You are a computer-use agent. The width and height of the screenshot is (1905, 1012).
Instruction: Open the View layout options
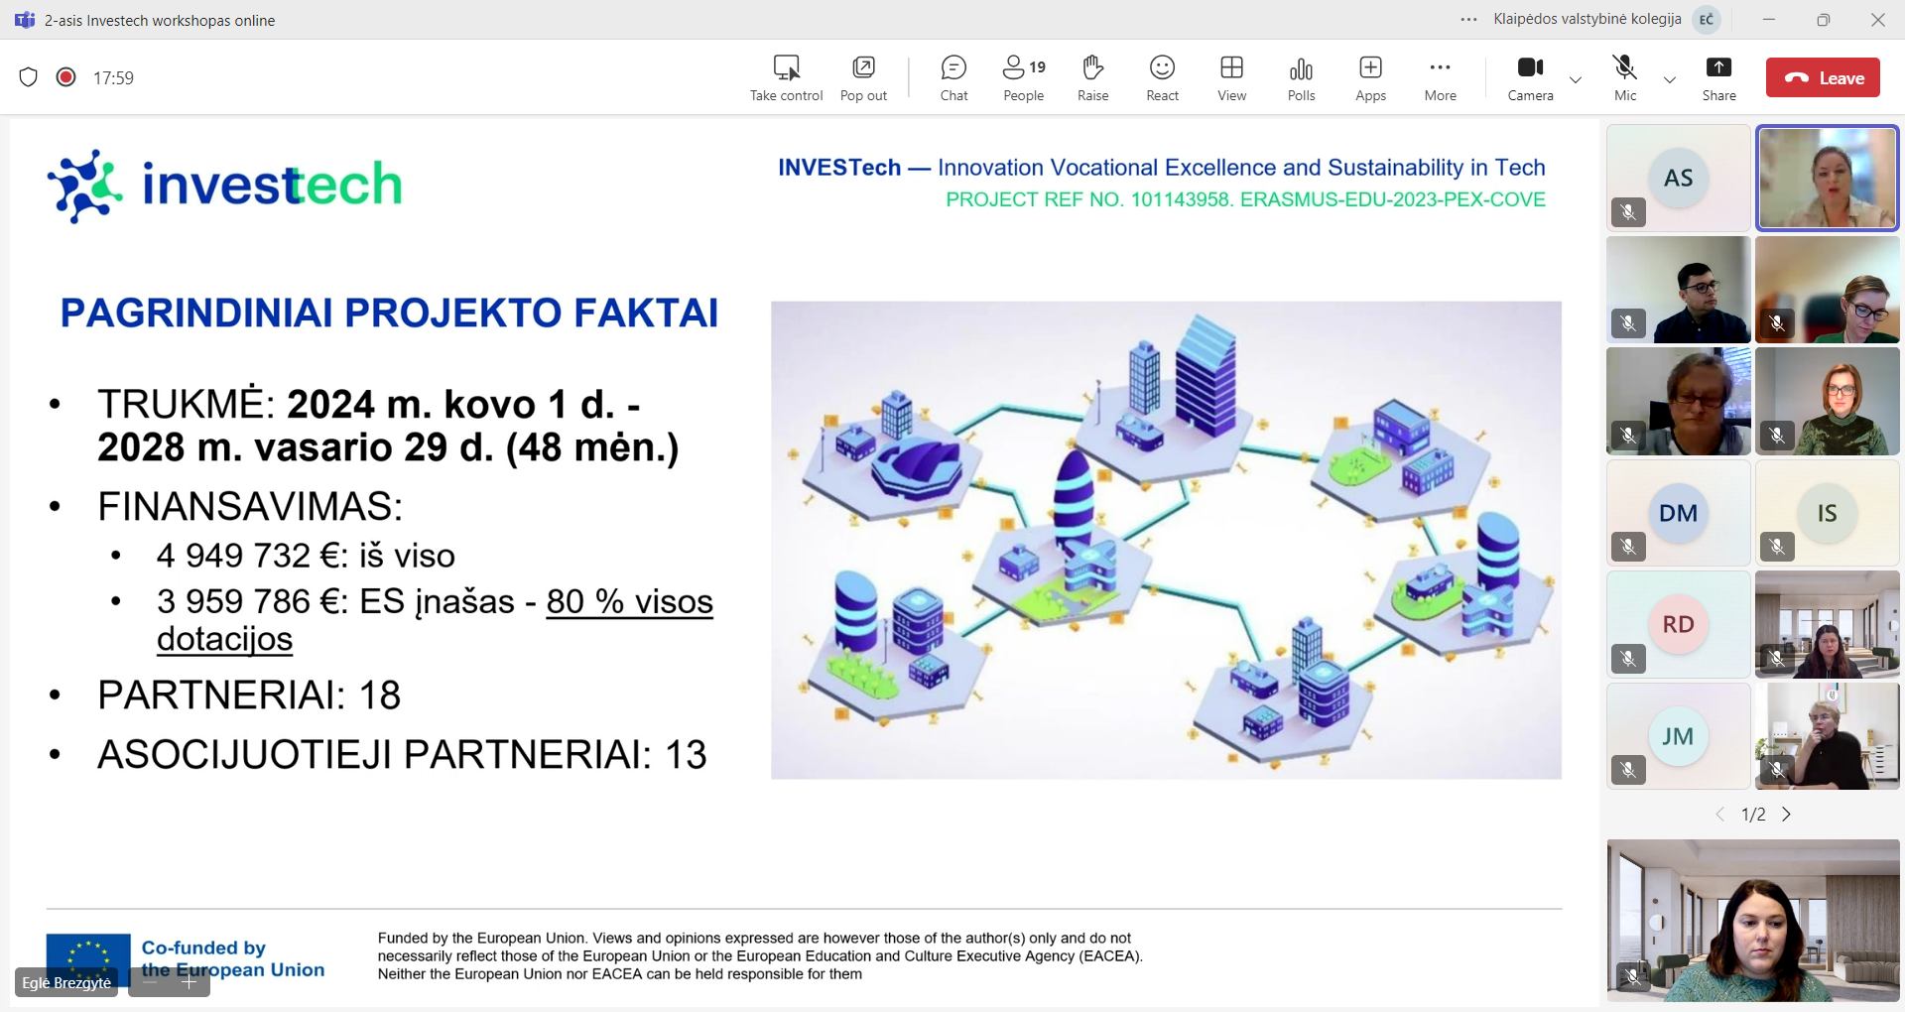tap(1231, 77)
